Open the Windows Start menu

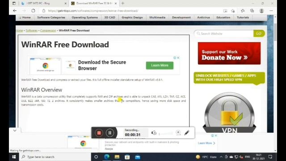pos(14,157)
